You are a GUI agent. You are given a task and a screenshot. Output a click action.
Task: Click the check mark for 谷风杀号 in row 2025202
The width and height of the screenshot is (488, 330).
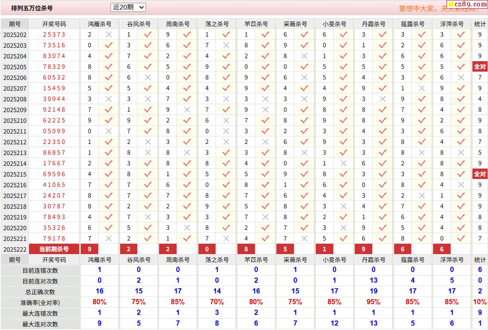tap(148, 35)
